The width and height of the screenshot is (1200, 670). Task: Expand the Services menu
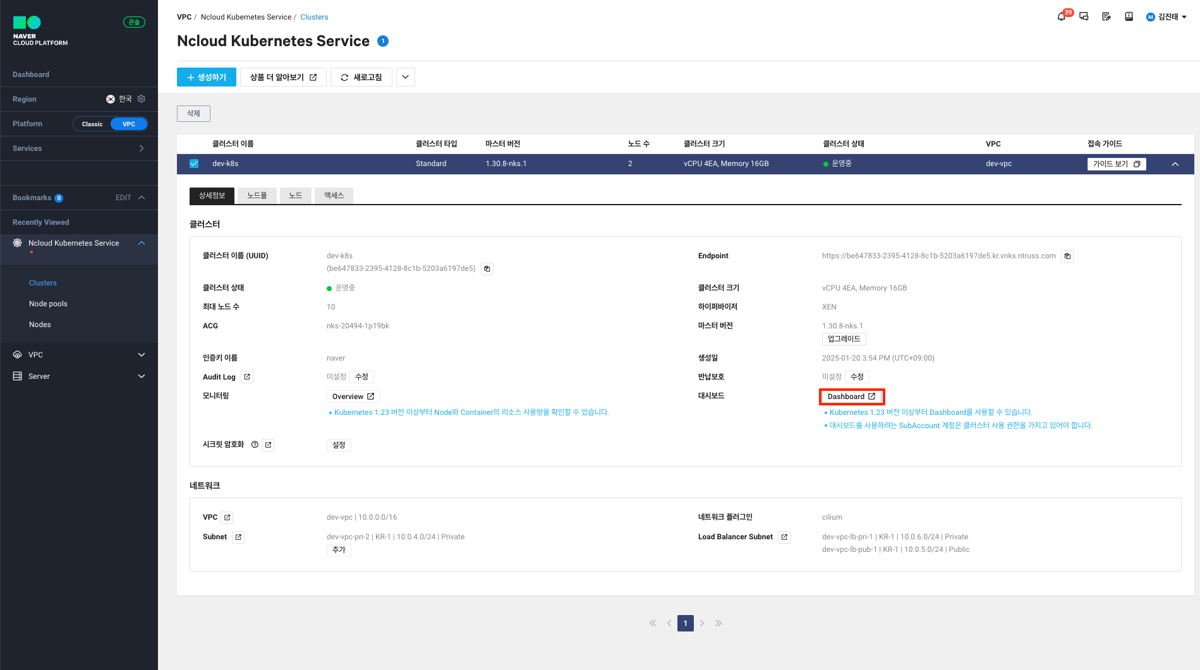tap(142, 148)
